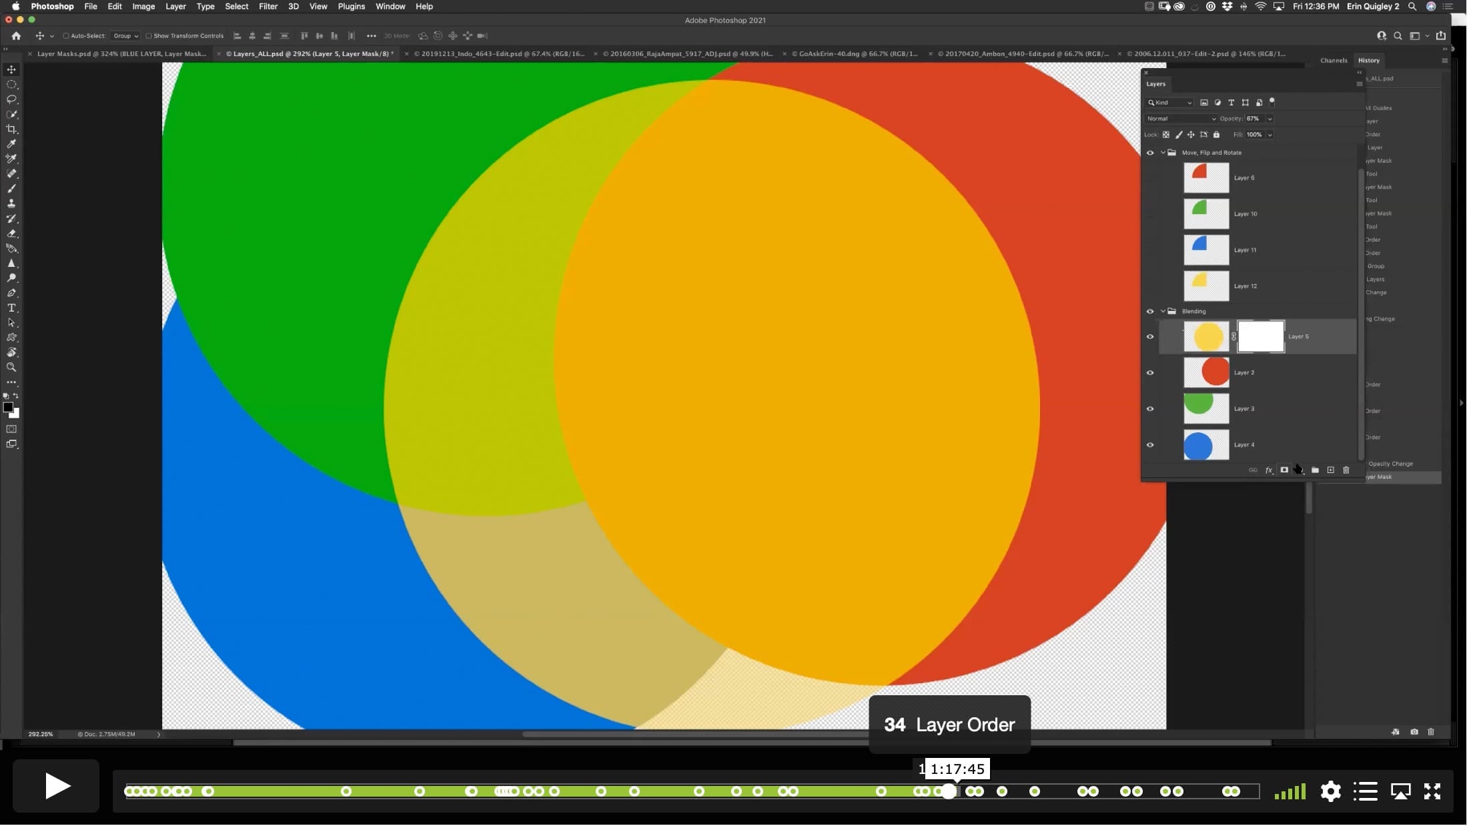Add a layer mask from Layers panel

point(1284,470)
